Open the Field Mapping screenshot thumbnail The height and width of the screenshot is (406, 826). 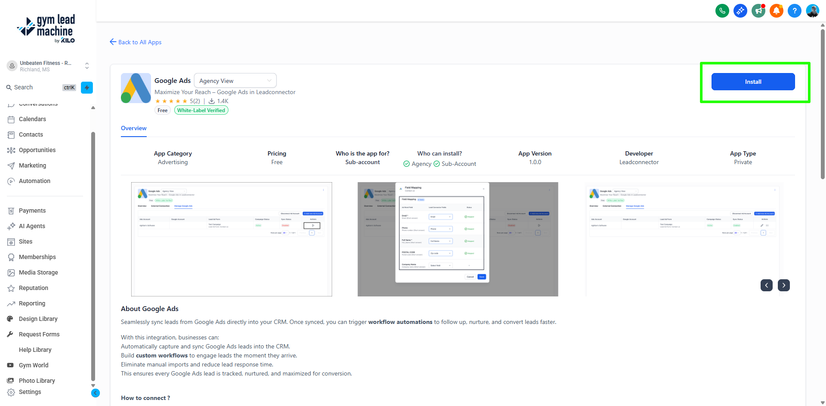(458, 239)
